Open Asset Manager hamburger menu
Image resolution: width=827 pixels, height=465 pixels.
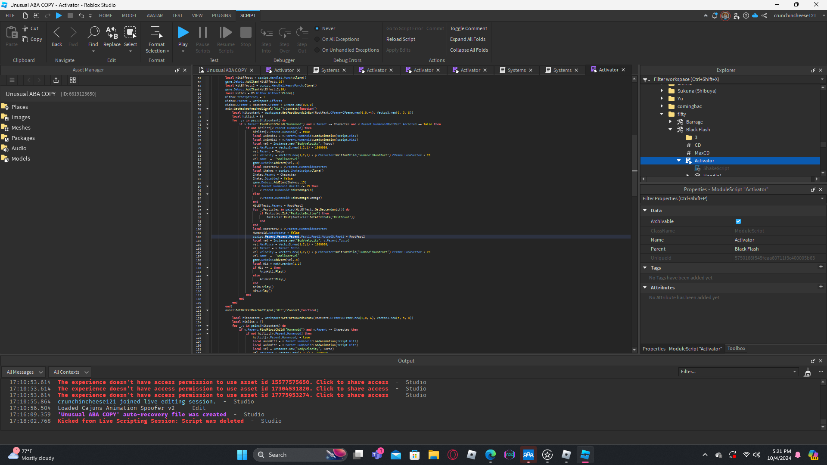click(12, 80)
